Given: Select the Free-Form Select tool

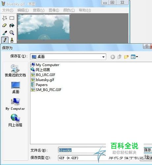Looking at the screenshot, I should 5,18.
